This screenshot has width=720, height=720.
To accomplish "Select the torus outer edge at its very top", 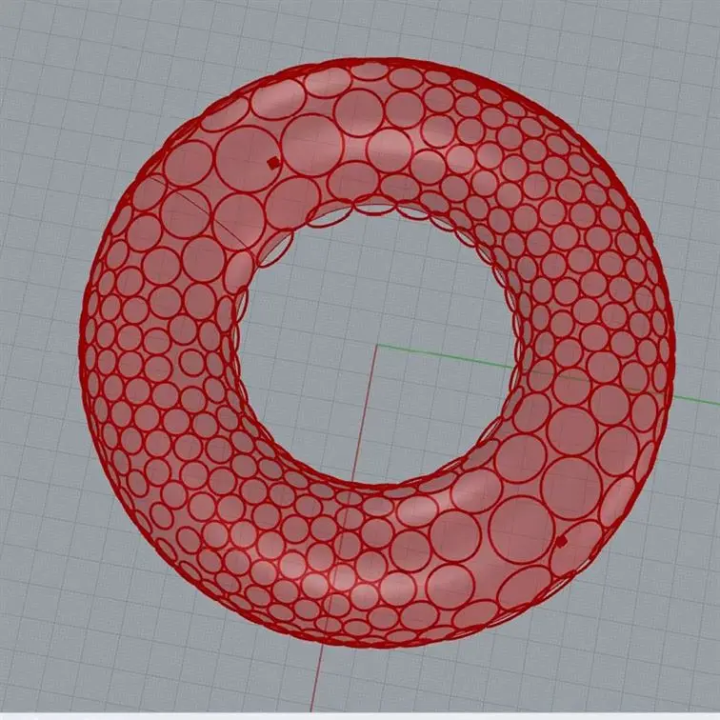I will coord(381,60).
